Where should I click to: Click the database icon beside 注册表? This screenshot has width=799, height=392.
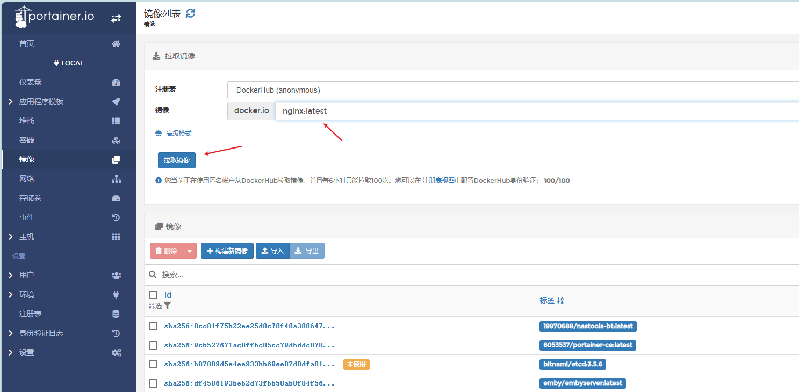pos(116,314)
